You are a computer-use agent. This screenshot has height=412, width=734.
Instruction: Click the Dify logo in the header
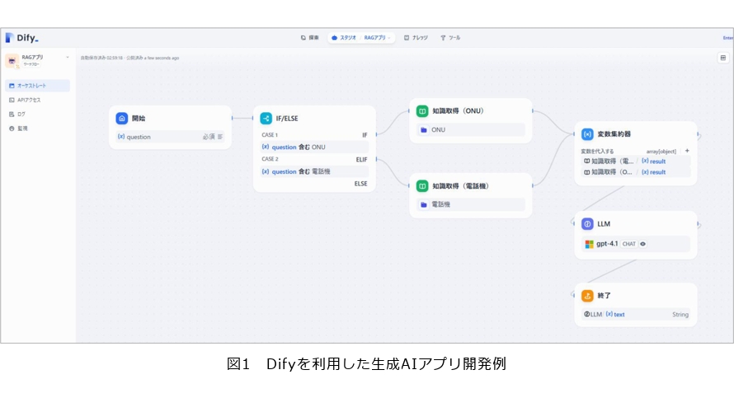[x=22, y=38]
